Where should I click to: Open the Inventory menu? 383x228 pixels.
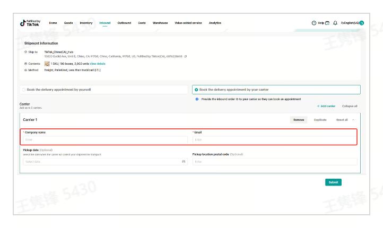pos(86,23)
